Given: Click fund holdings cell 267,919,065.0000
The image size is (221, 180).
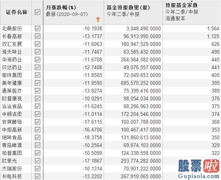Looking at the screenshot, I should (x=141, y=176).
